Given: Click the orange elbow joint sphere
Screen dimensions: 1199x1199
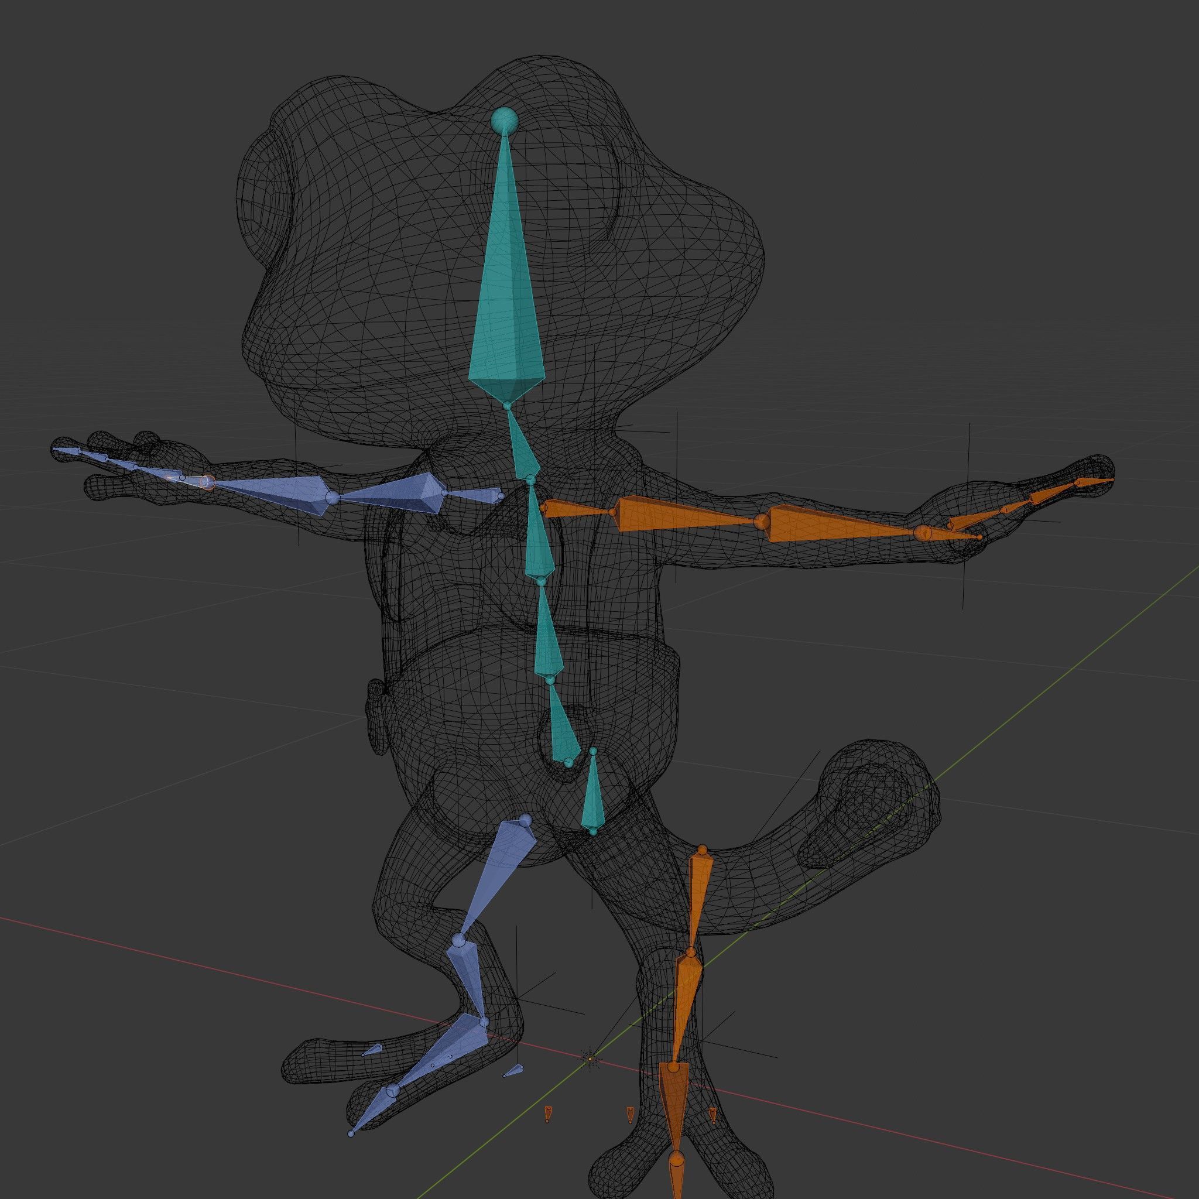Looking at the screenshot, I should click(762, 521).
